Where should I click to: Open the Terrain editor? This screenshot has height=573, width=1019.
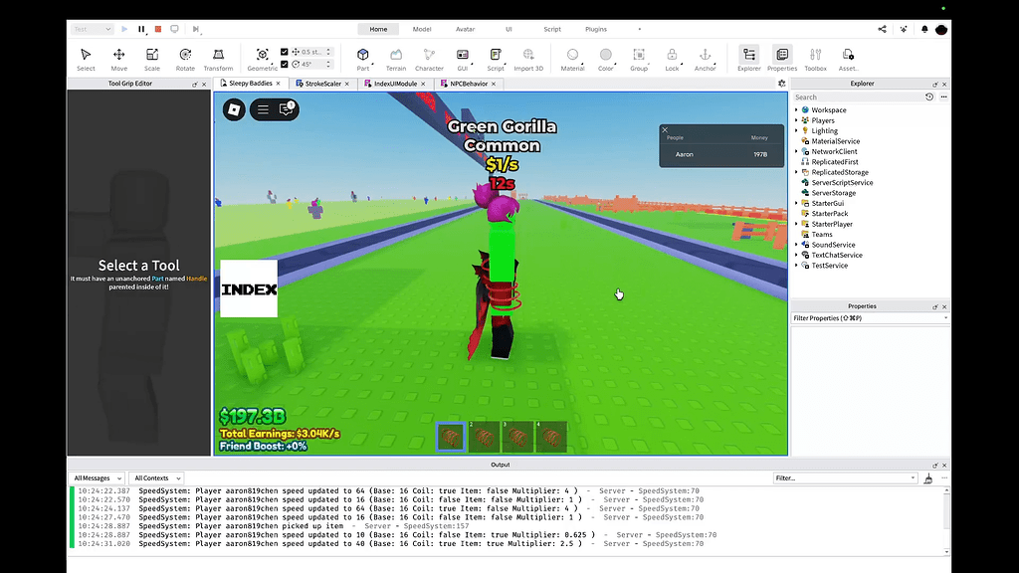pyautogui.click(x=395, y=57)
